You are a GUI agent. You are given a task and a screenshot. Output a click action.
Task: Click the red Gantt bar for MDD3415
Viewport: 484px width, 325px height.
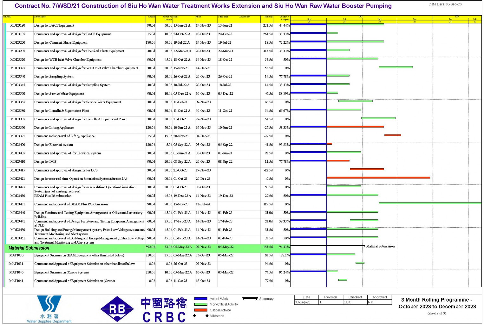pos(367,169)
